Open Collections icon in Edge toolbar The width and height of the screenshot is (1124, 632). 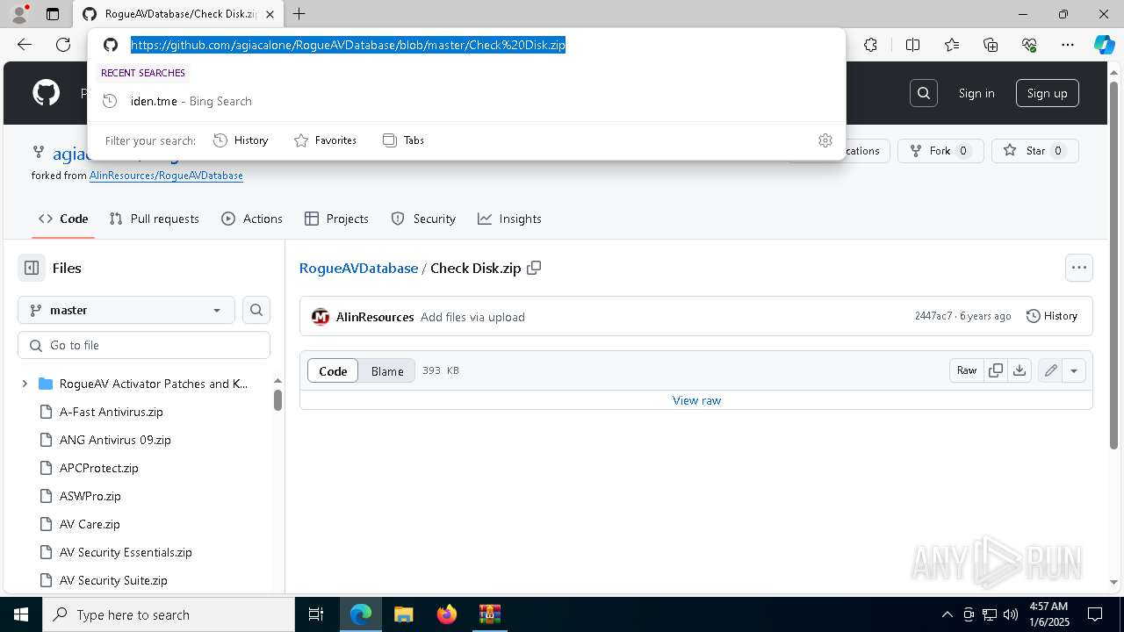click(991, 45)
